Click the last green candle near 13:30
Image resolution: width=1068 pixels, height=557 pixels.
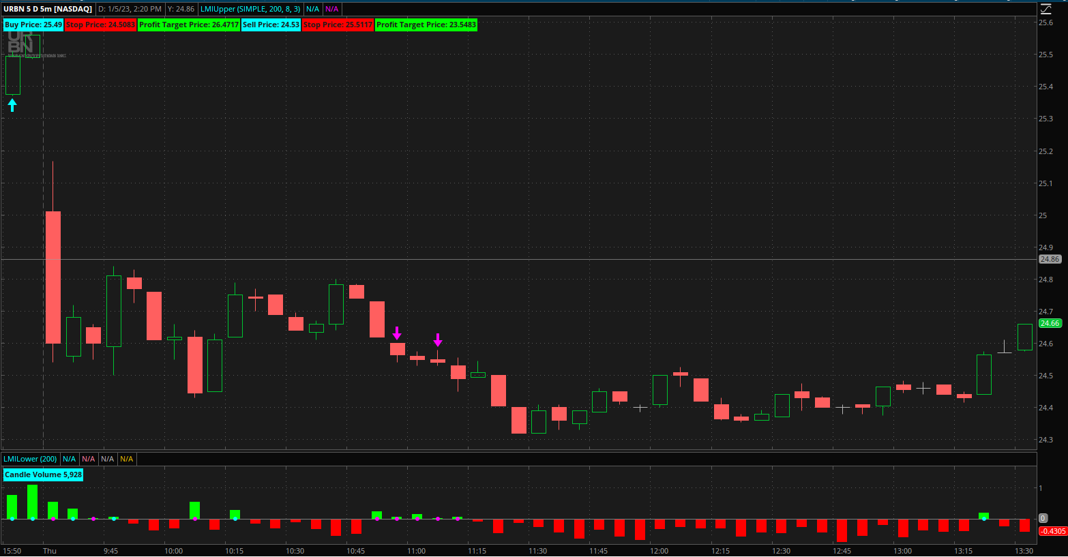pos(1025,337)
